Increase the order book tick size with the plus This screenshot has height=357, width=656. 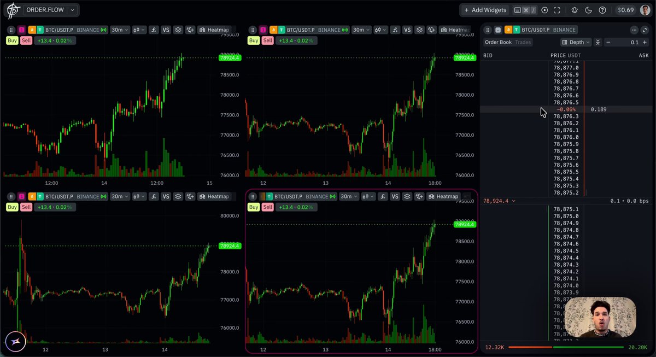[x=645, y=42]
